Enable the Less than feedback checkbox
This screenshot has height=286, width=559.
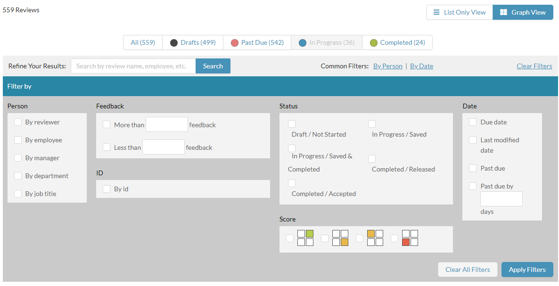click(x=107, y=147)
